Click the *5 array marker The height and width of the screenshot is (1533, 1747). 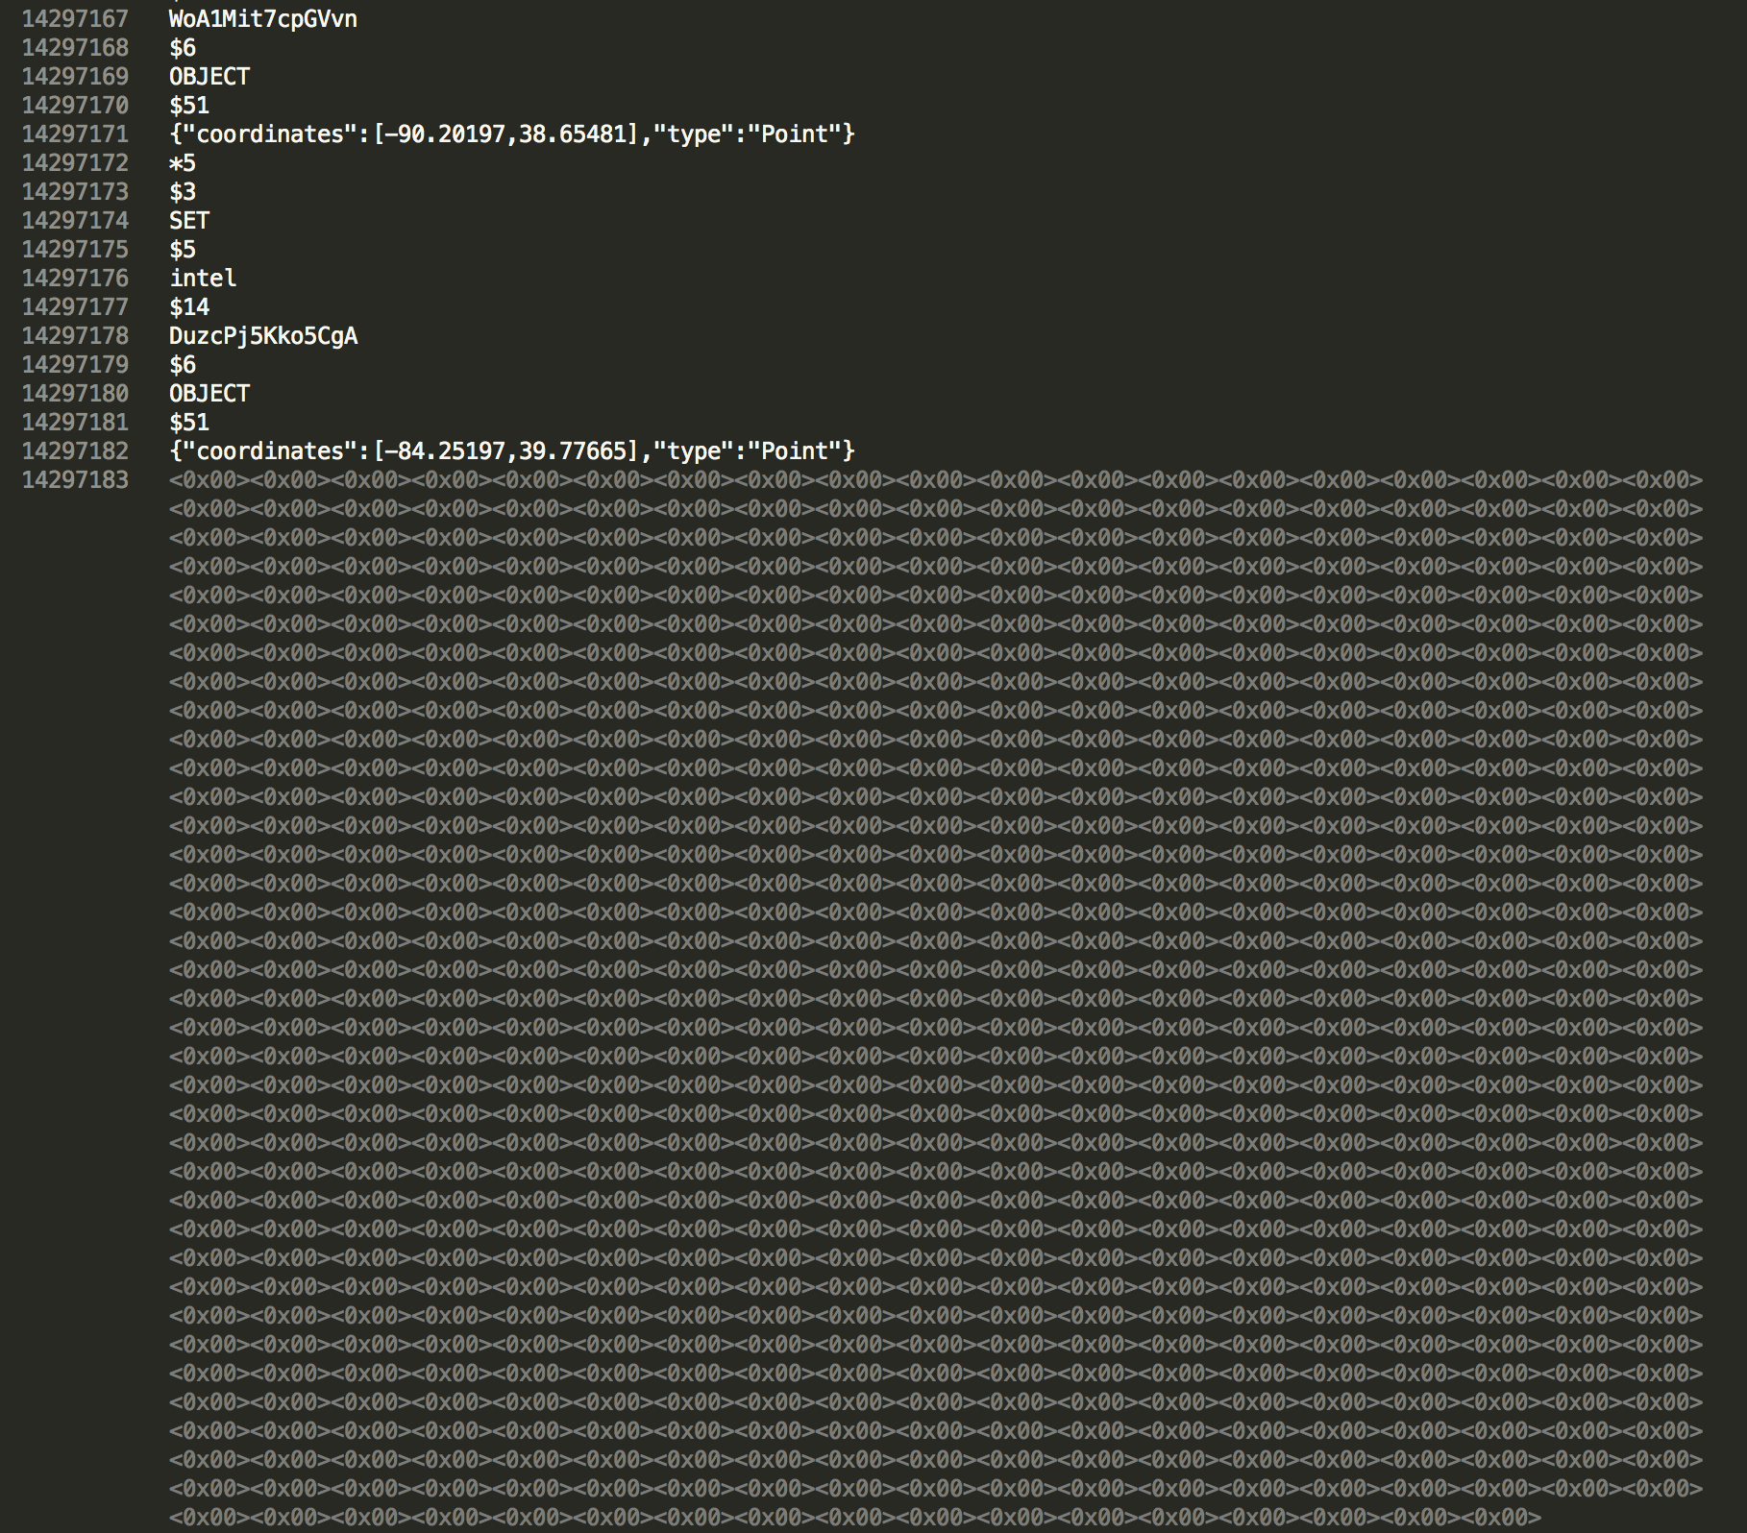tap(183, 163)
